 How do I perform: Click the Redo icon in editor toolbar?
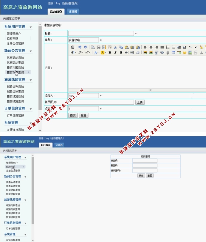point(86,47)
